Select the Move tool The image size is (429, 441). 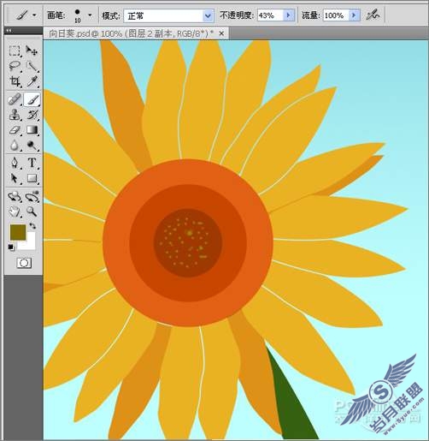point(32,51)
